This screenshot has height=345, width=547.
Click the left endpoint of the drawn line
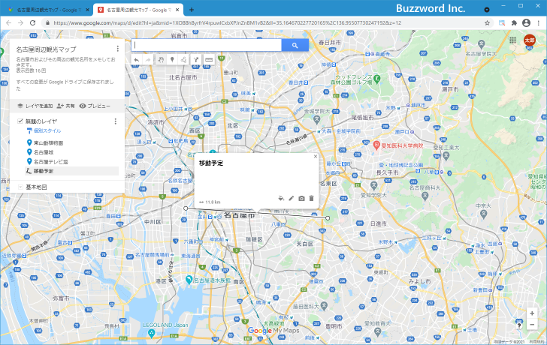pos(186,208)
